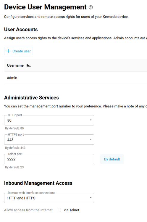
Task: Click the plus icon in Create user
Action: [x=8, y=51]
